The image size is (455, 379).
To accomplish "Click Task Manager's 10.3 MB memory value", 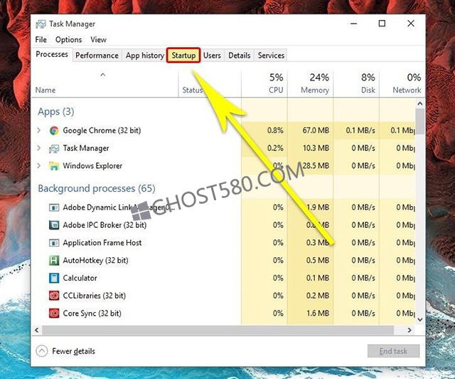I will (316, 148).
